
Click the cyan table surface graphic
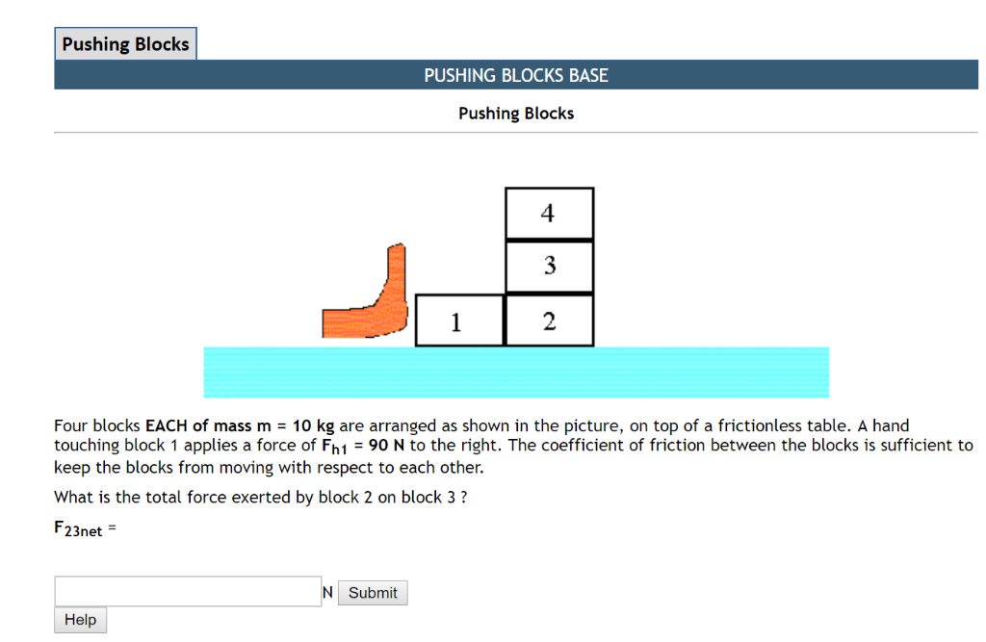[x=516, y=372]
